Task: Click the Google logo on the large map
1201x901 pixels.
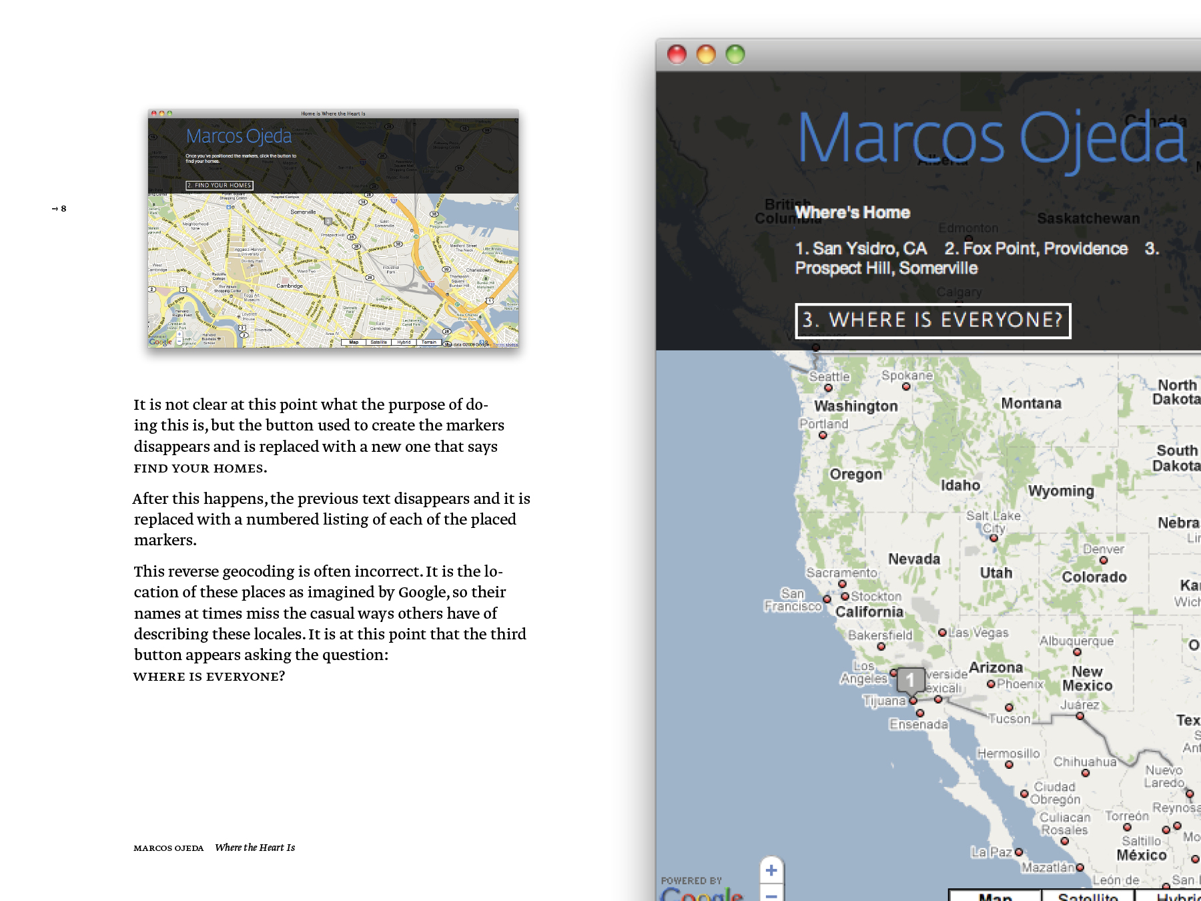Action: coord(701,894)
